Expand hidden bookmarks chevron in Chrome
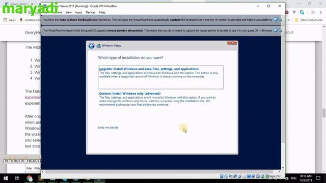 (x=289, y=20)
